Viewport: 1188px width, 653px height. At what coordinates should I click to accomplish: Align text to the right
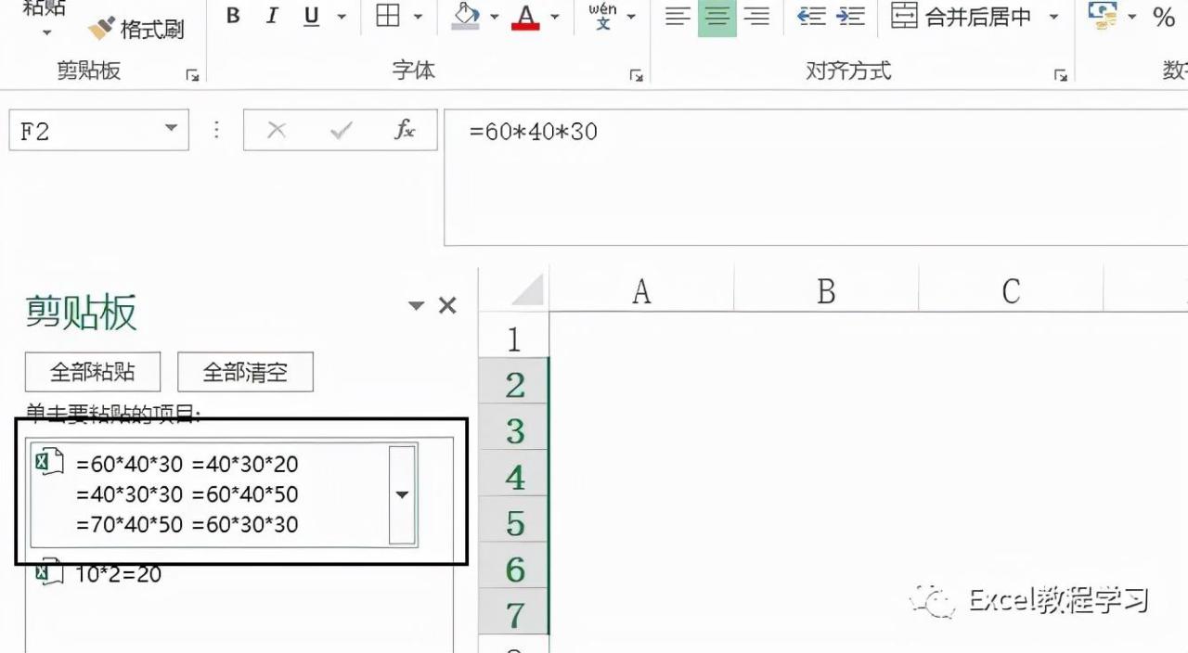click(x=756, y=16)
